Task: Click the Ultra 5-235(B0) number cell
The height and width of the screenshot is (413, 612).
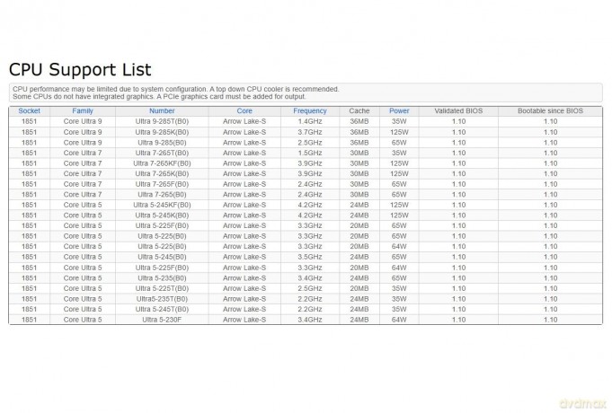Action: pos(162,278)
